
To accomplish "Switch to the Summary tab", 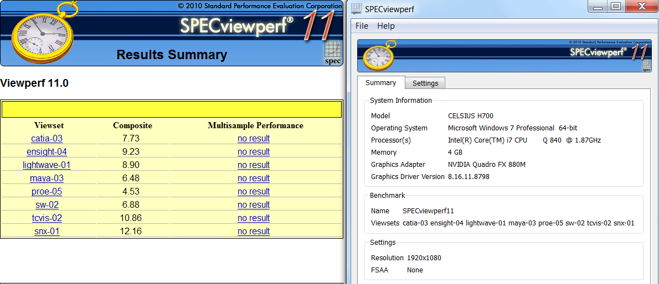I will (x=381, y=83).
